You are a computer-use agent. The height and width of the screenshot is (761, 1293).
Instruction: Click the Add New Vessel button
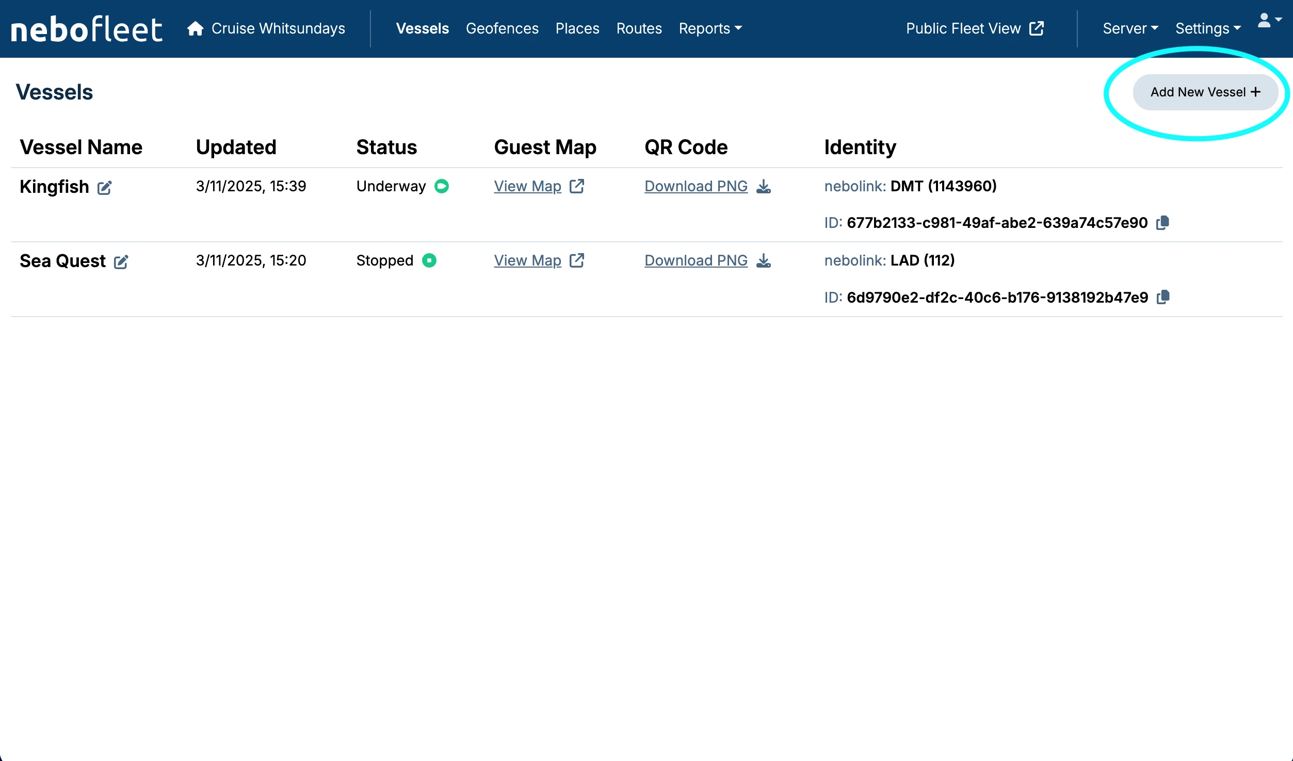tap(1205, 92)
